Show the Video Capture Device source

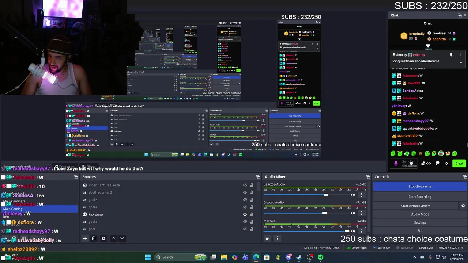(245, 185)
